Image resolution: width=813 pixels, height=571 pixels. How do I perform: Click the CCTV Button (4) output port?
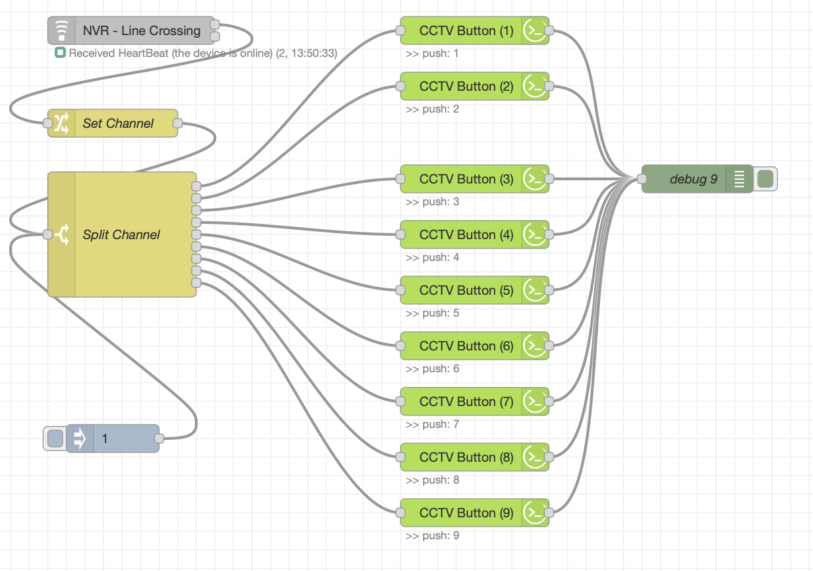coord(549,234)
